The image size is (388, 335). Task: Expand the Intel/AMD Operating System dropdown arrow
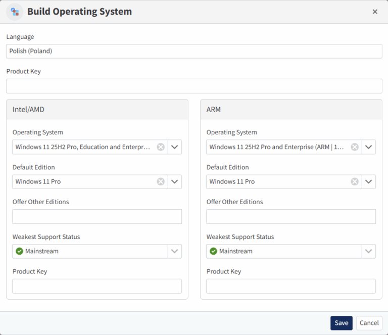175,147
